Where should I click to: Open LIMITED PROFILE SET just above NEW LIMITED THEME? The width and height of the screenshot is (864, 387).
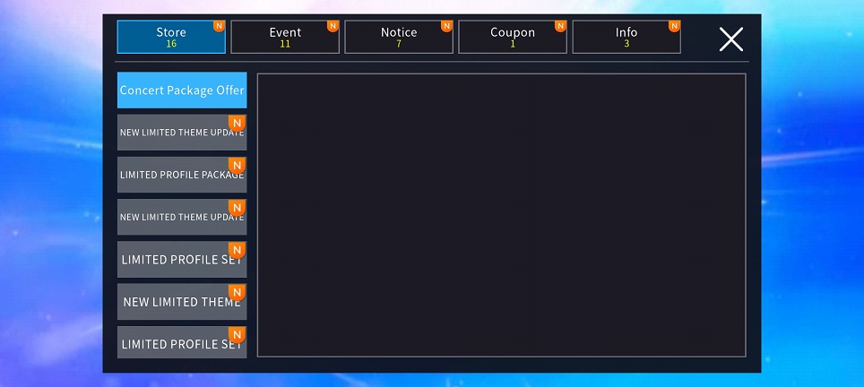(182, 260)
